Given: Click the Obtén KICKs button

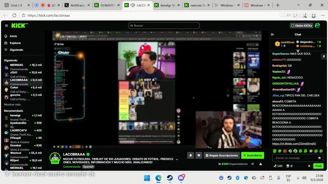Looking at the screenshot, I should [x=302, y=26].
